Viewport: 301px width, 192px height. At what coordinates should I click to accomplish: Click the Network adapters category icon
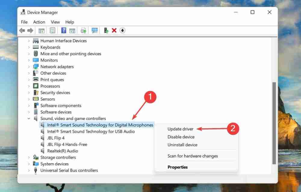coord(36,67)
